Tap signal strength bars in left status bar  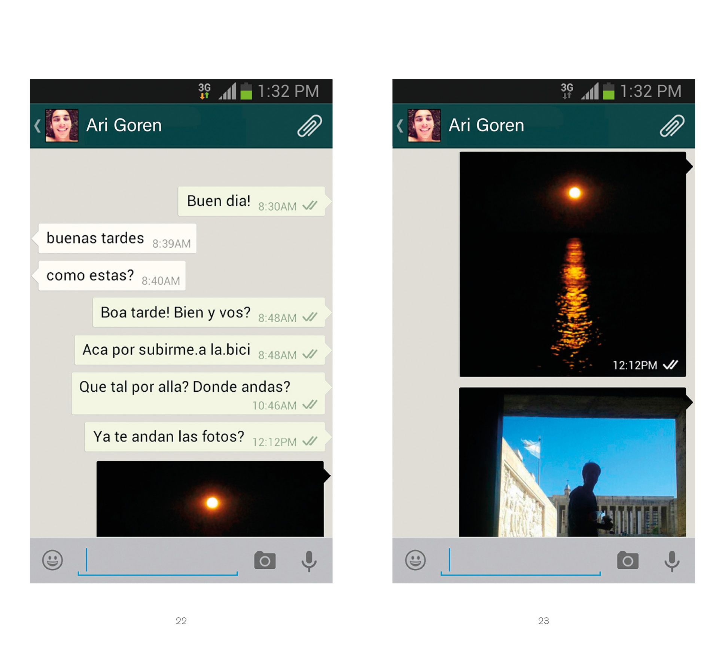227,91
